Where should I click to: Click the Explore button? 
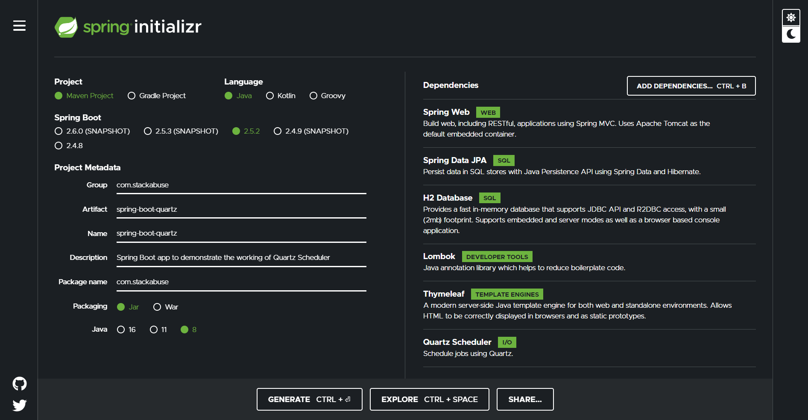point(430,400)
